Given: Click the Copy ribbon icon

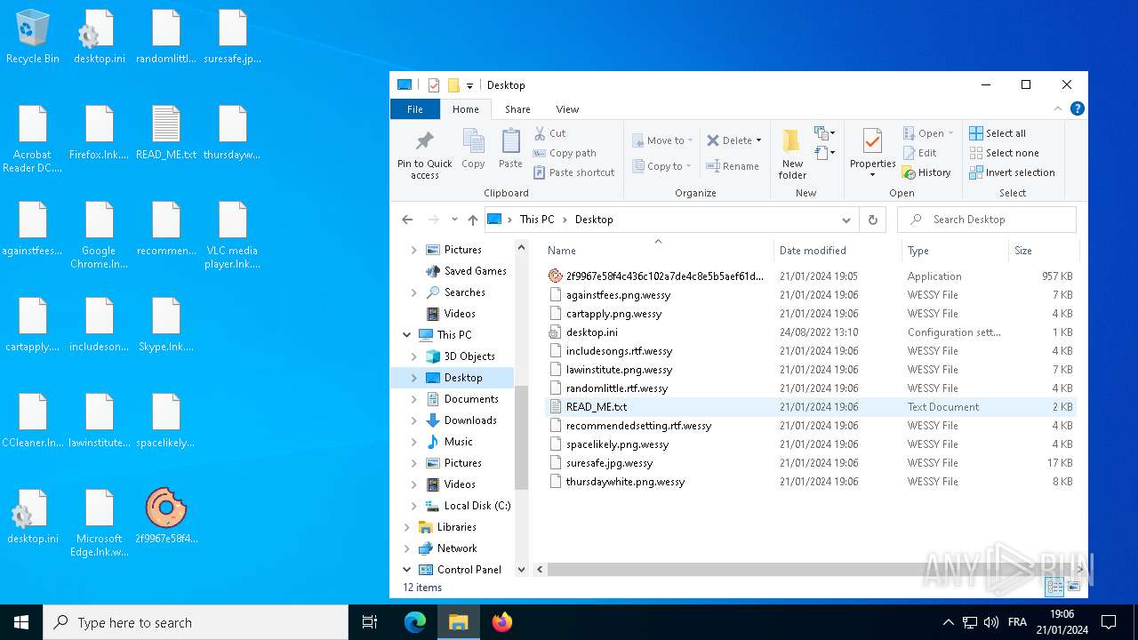Looking at the screenshot, I should [x=473, y=141].
